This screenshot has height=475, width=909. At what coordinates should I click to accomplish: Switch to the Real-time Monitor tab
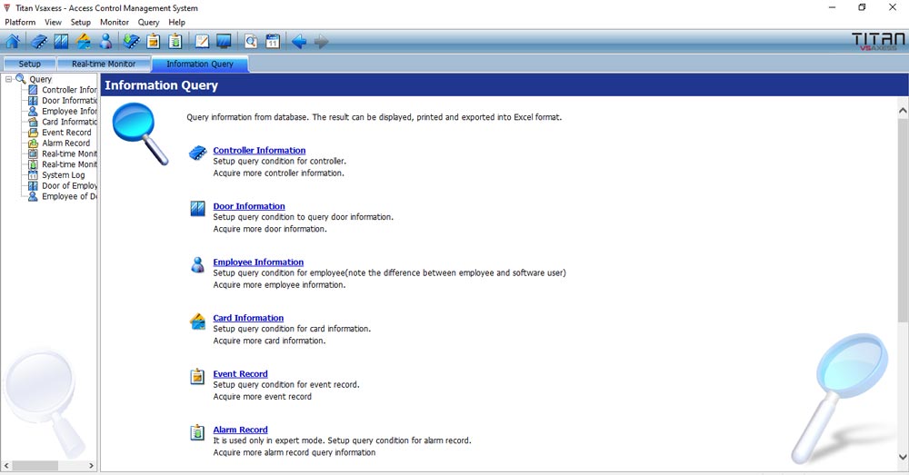[x=104, y=64]
